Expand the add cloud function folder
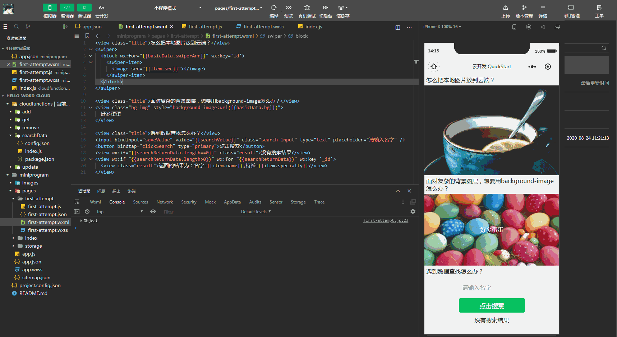The width and height of the screenshot is (617, 337). 11,112
